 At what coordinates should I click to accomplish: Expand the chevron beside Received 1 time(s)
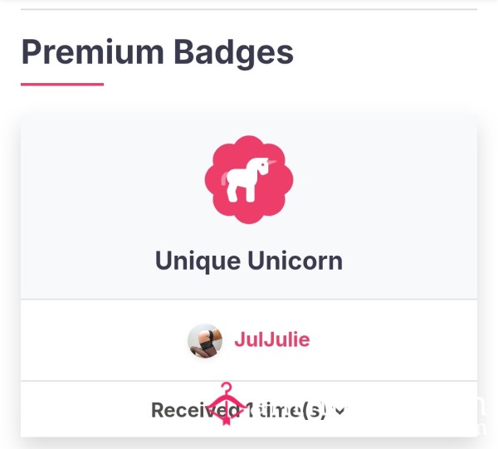[339, 411]
